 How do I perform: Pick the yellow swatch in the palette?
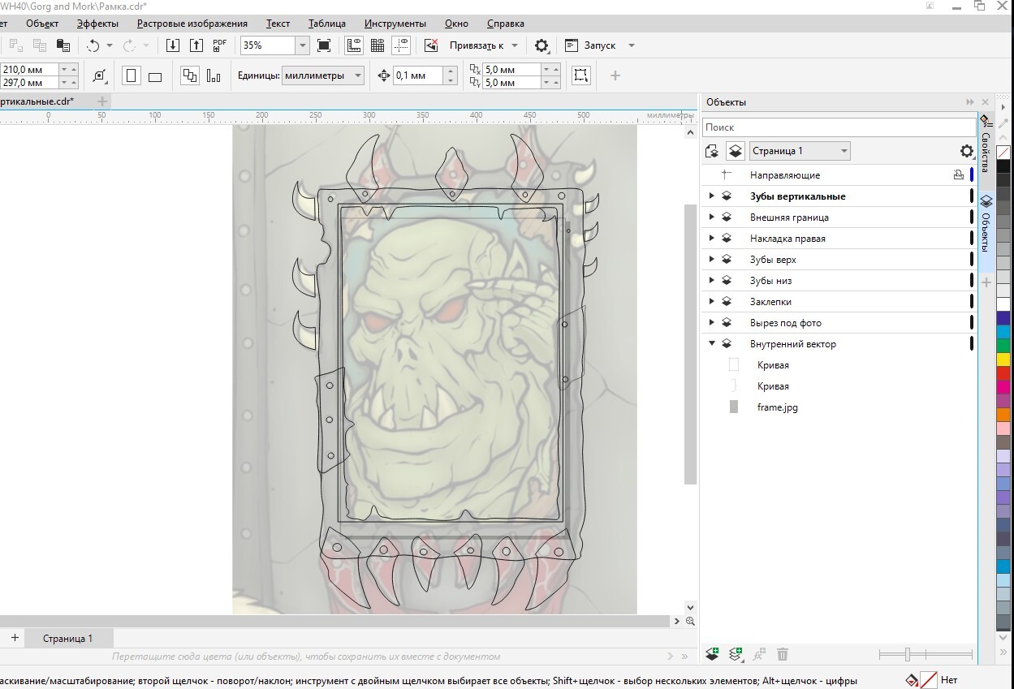point(1003,359)
